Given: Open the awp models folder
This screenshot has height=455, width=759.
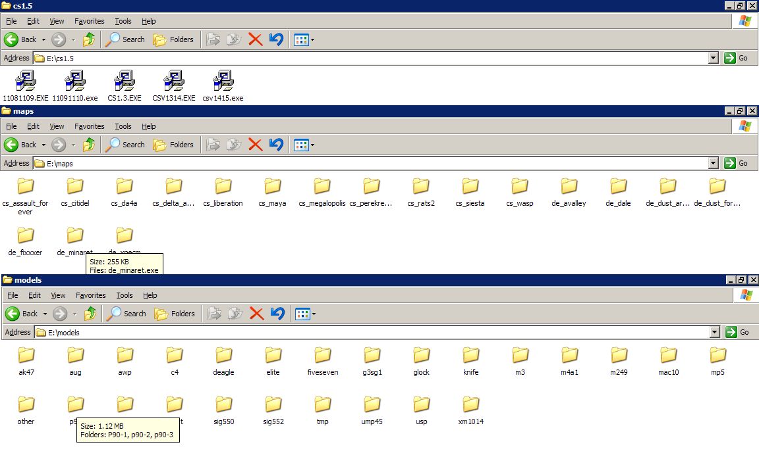Looking at the screenshot, I should 125,356.
